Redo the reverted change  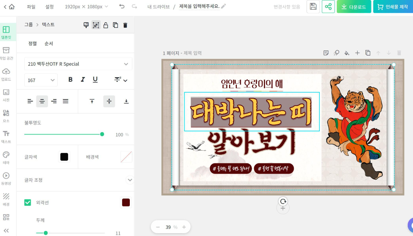tap(134, 6)
